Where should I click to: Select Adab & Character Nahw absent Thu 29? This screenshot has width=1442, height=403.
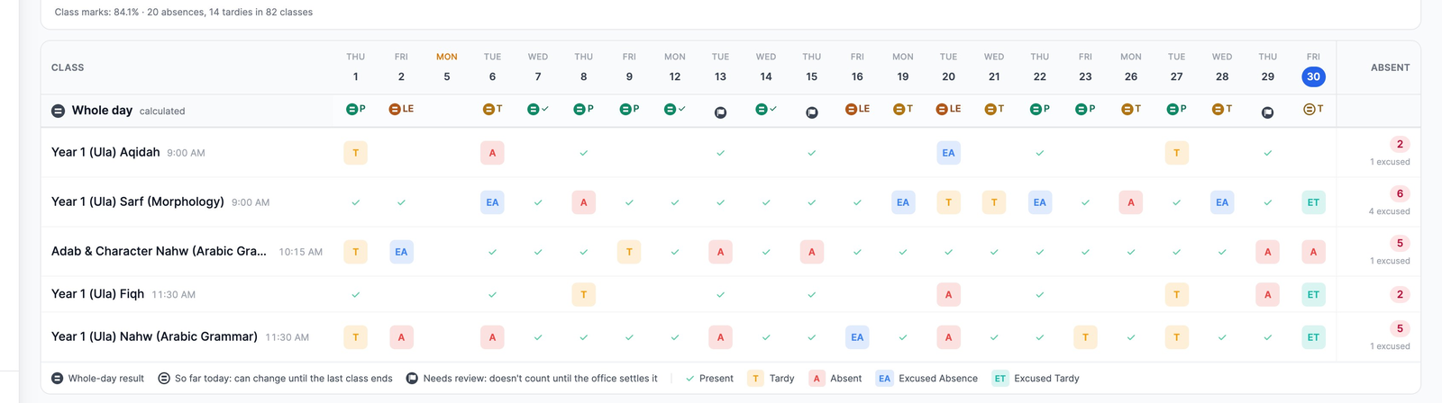(x=1268, y=252)
